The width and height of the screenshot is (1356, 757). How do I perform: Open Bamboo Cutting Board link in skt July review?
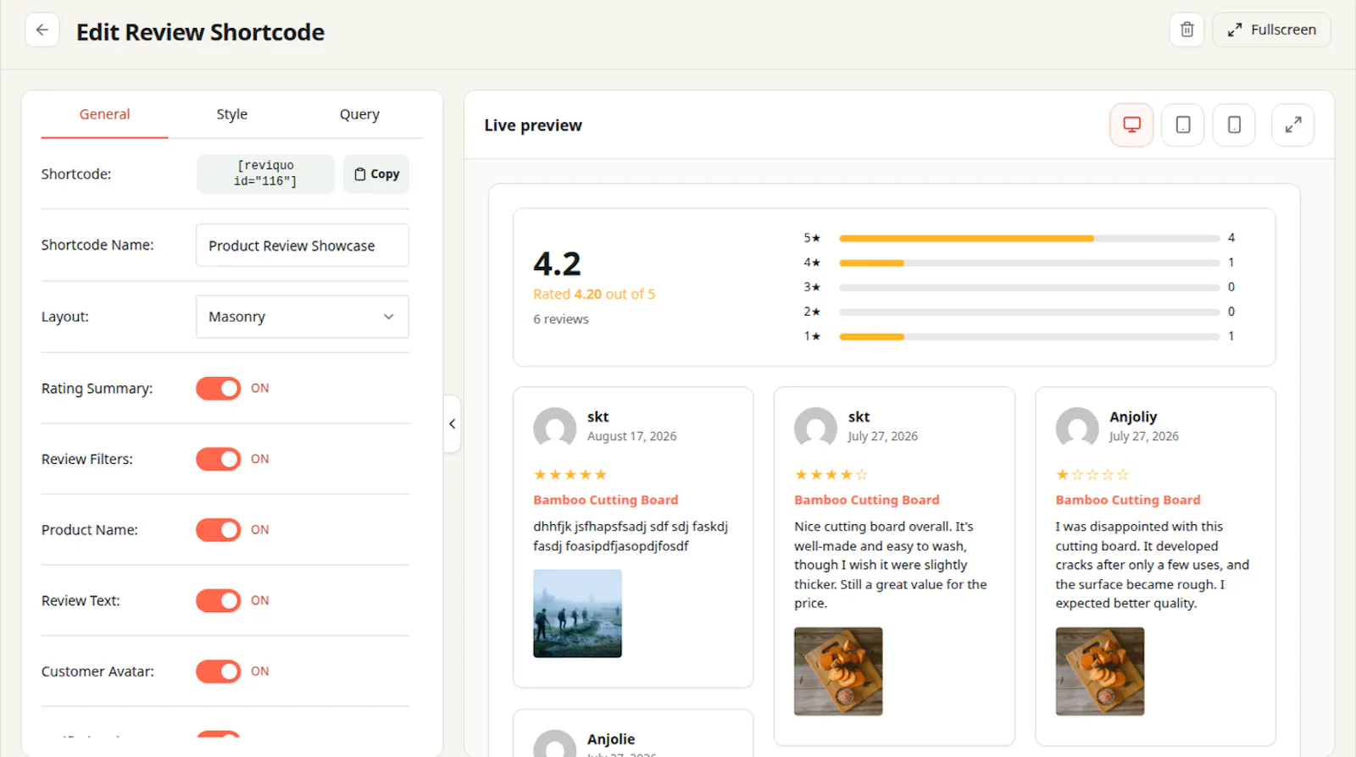(866, 500)
